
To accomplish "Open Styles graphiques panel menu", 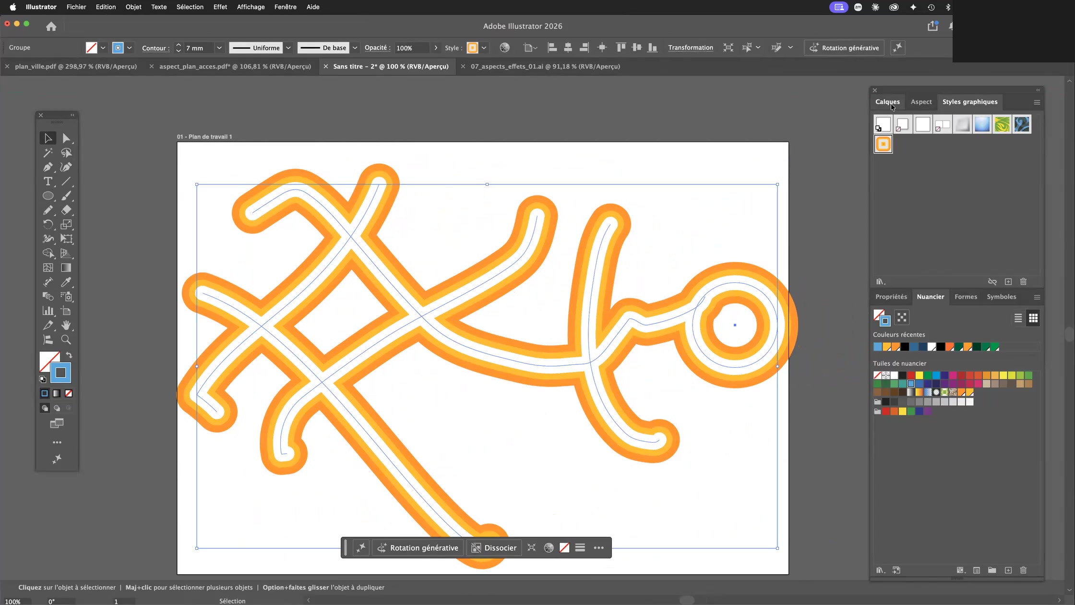I will (x=1037, y=102).
